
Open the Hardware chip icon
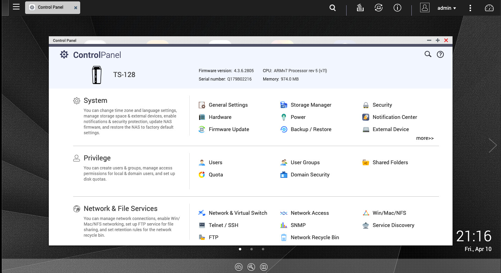coord(202,117)
